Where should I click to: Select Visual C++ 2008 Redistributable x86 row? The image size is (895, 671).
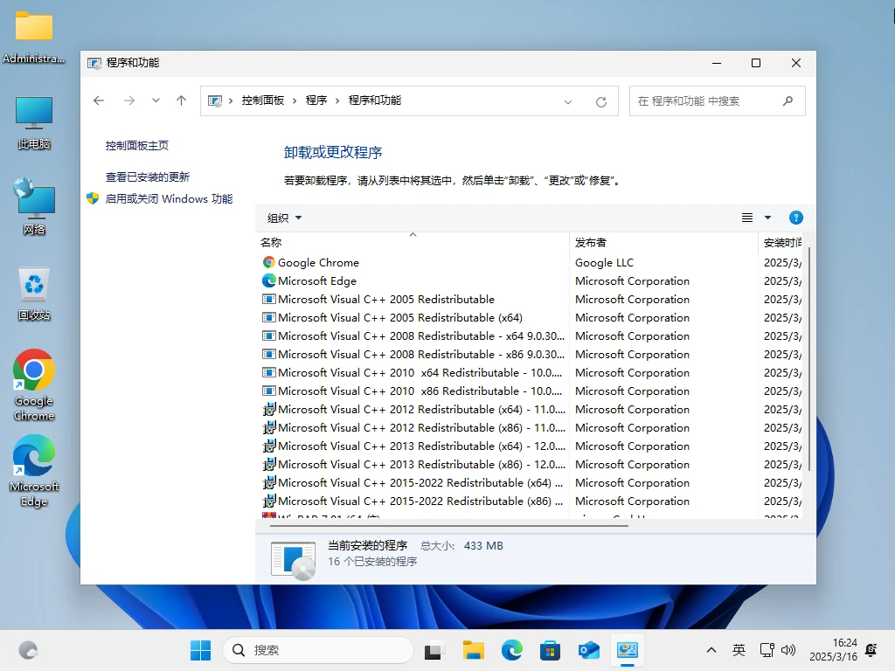click(x=413, y=354)
